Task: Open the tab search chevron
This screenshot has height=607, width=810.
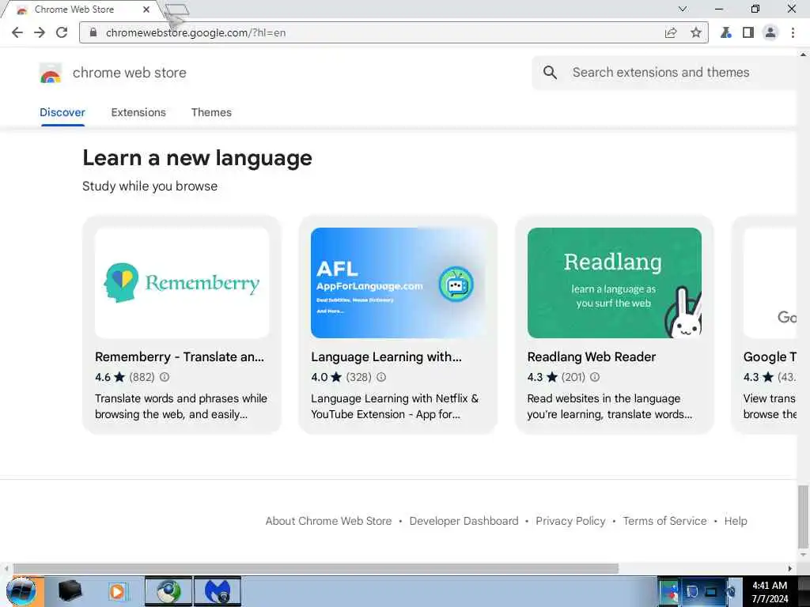Action: pyautogui.click(x=683, y=9)
